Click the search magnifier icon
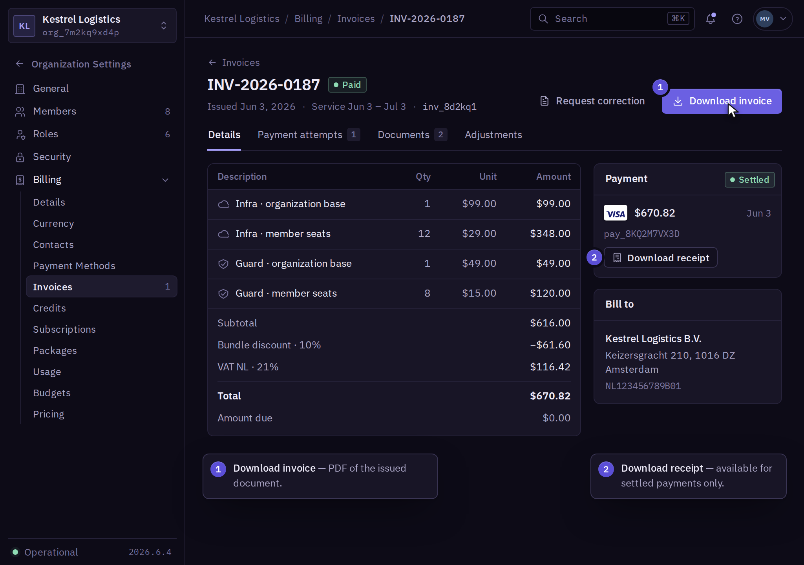Screen dimensions: 804x565 pos(543,19)
